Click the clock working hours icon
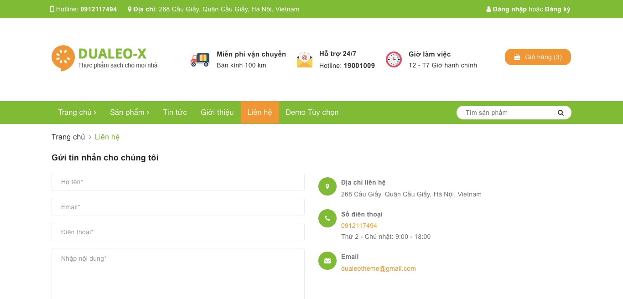This screenshot has width=623, height=299. [394, 60]
